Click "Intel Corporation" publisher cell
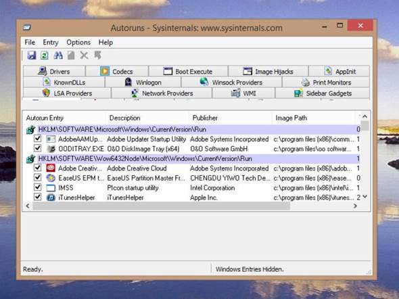The height and width of the screenshot is (299, 399). click(x=212, y=188)
